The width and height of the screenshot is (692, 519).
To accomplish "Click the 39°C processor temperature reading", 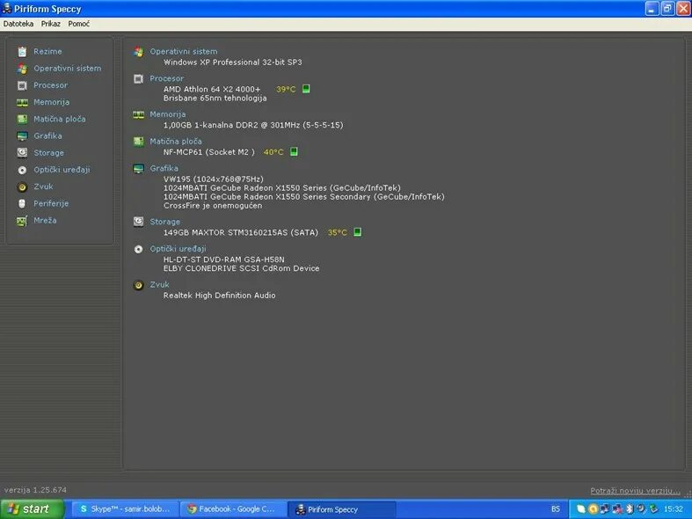I will 286,89.
